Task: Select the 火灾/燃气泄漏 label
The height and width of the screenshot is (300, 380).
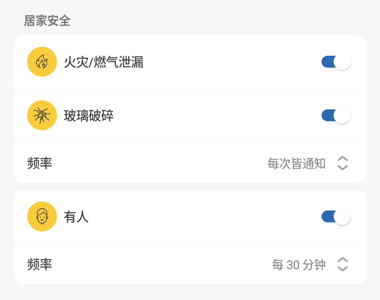Action: pyautogui.click(x=104, y=62)
